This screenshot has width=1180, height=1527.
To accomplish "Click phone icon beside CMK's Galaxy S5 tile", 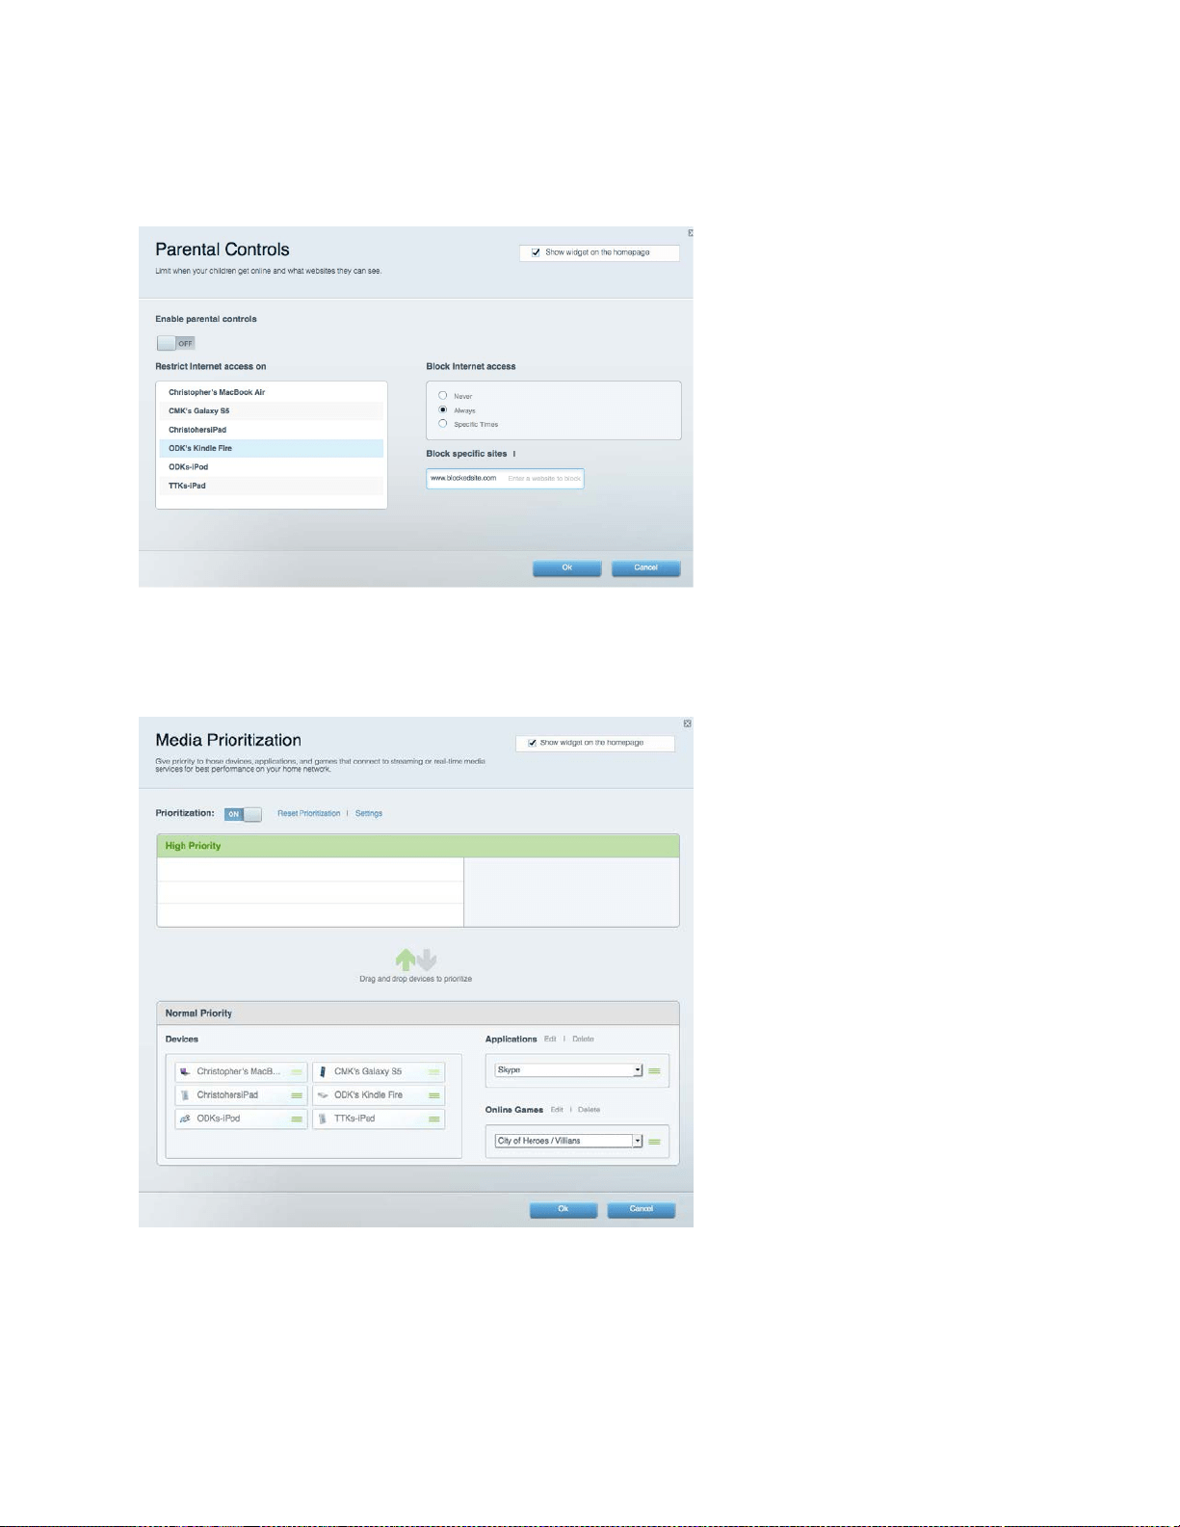I will [323, 1071].
